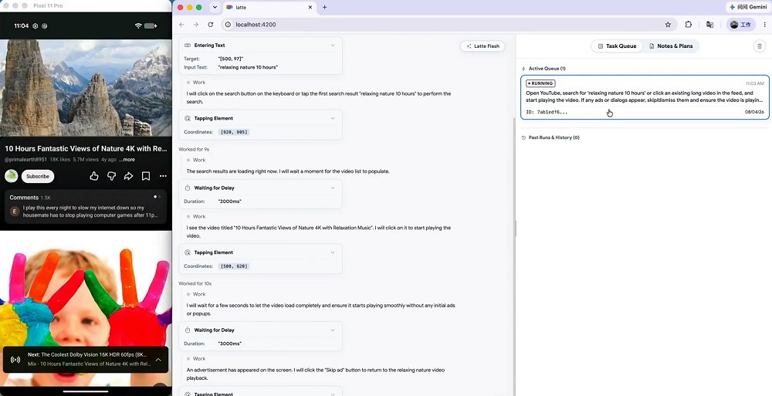The height and width of the screenshot is (396, 772).
Task: Dislike the video with thumbs down icon
Action: (x=112, y=176)
